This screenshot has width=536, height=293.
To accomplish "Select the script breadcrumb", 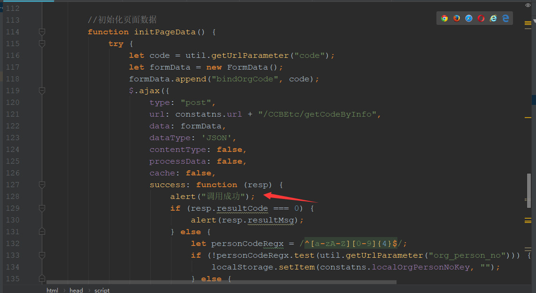I will coord(102,290).
